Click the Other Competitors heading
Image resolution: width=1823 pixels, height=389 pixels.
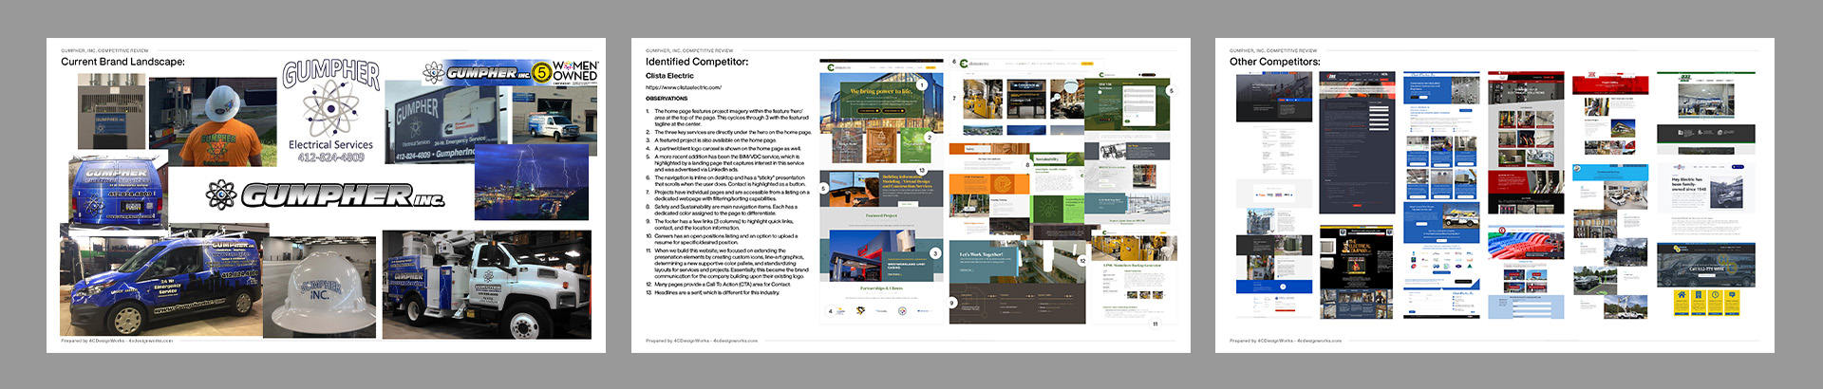click(x=1274, y=62)
